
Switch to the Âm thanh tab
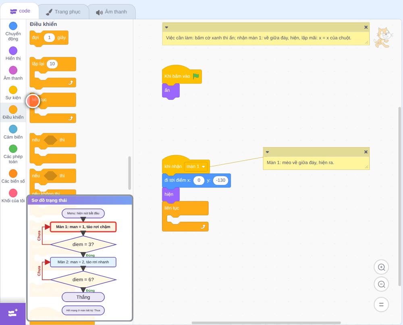click(x=112, y=12)
